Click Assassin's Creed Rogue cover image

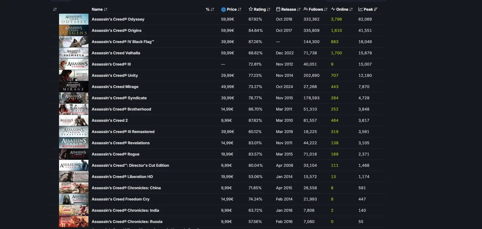pyautogui.click(x=74, y=154)
